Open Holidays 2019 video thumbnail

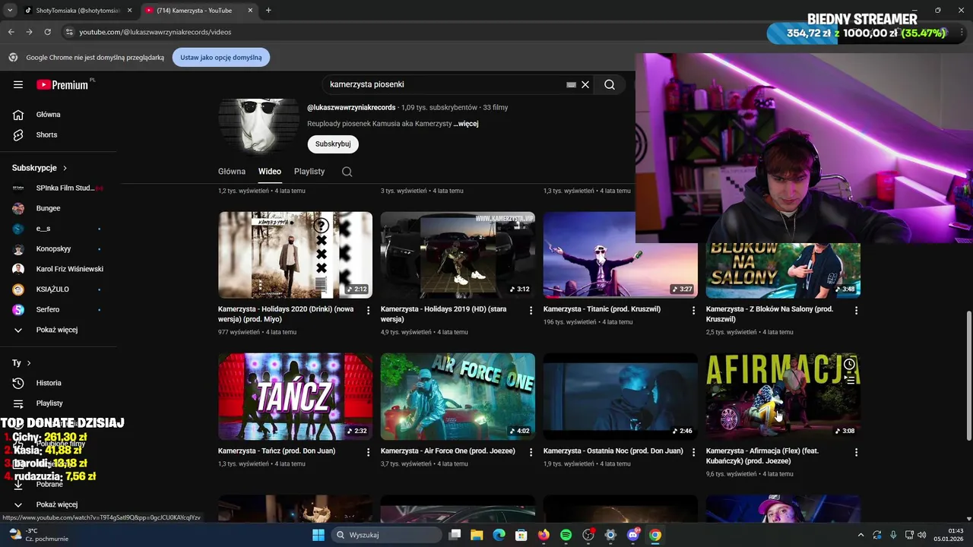tap(458, 255)
